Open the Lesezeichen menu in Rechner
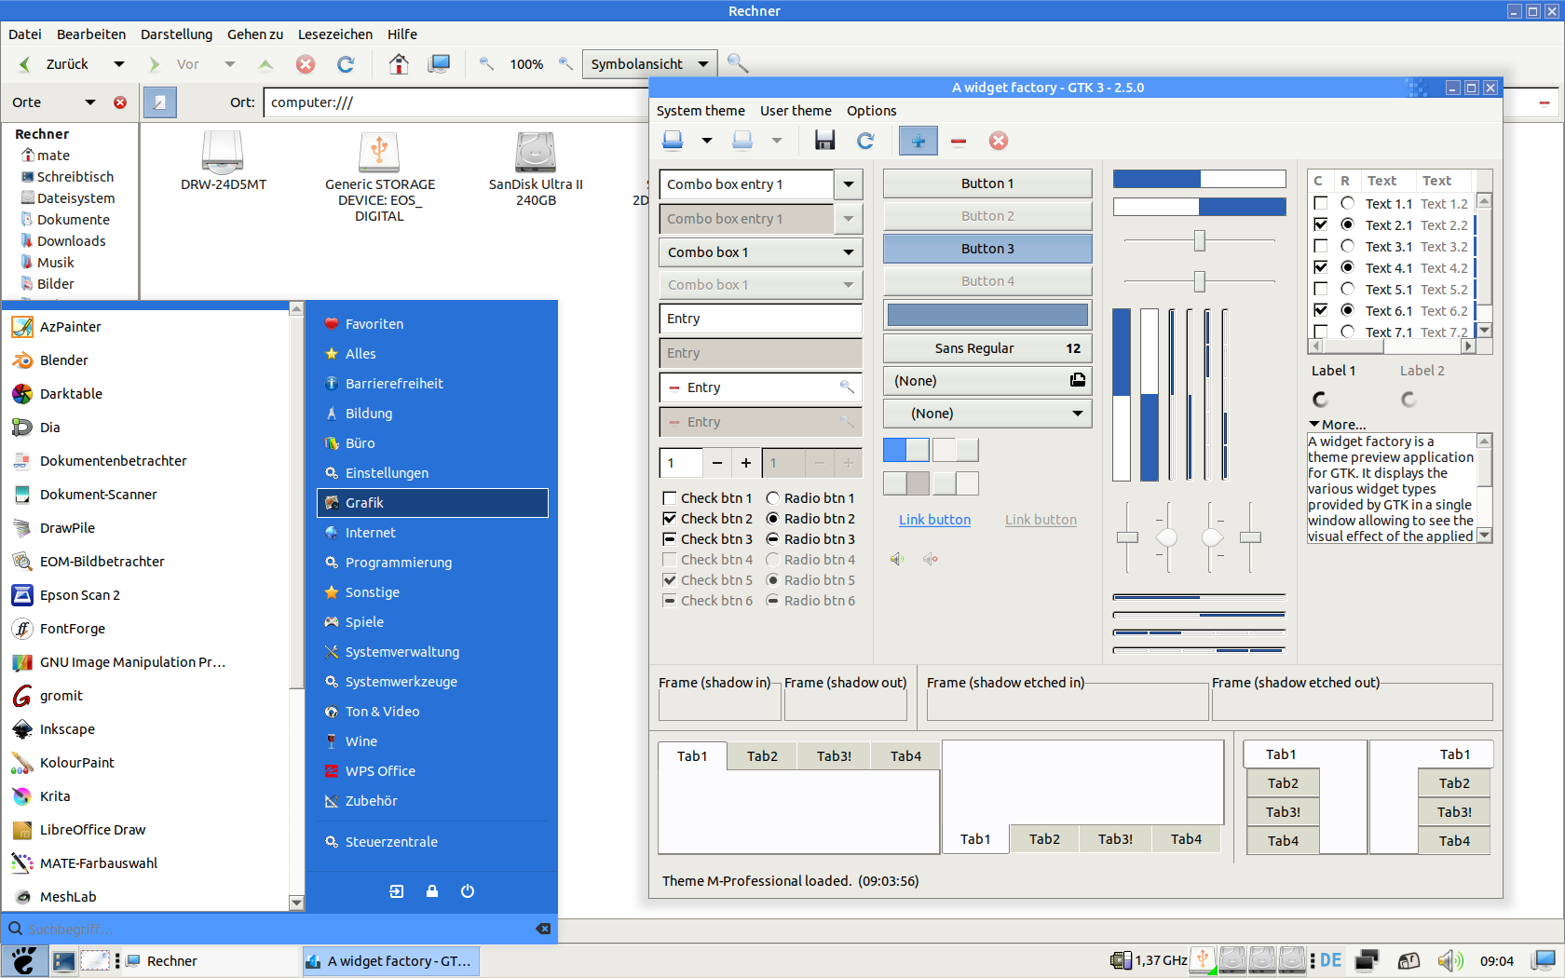The image size is (1565, 978). coord(335,34)
